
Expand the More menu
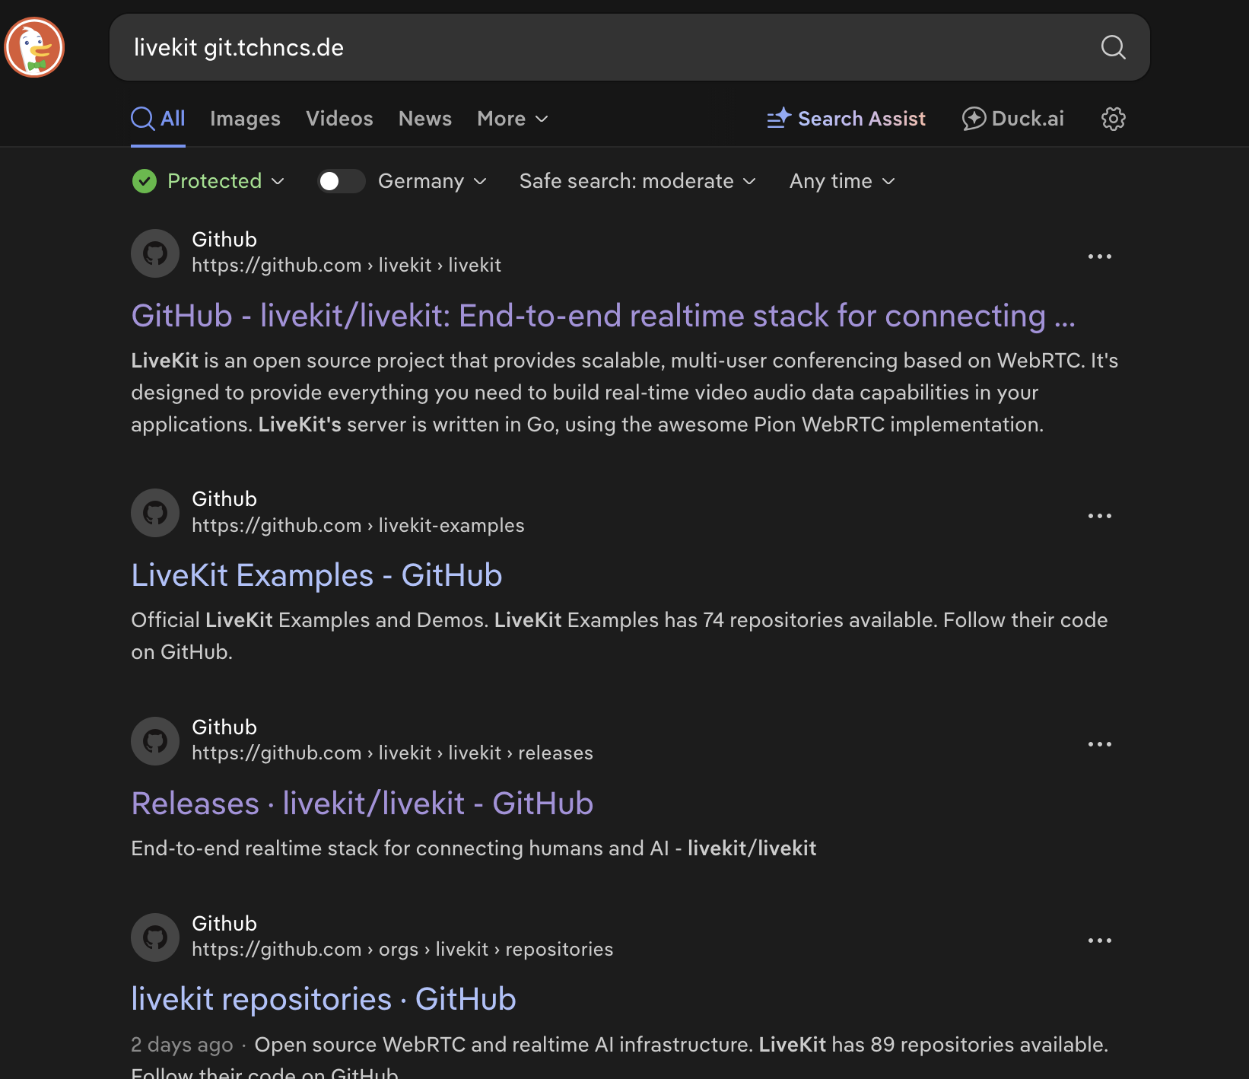click(x=513, y=119)
